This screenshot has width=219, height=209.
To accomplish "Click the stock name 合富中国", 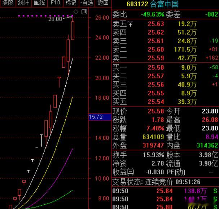I will coord(165,4).
